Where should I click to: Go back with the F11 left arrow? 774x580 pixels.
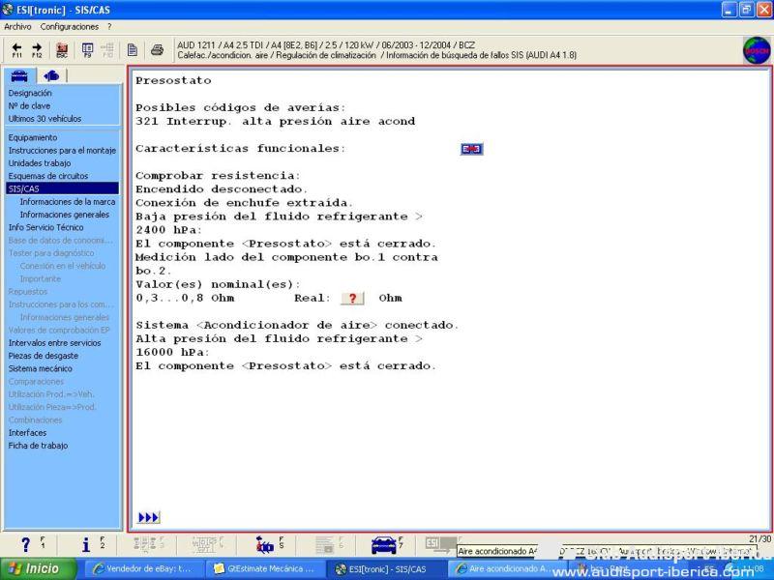(x=16, y=50)
